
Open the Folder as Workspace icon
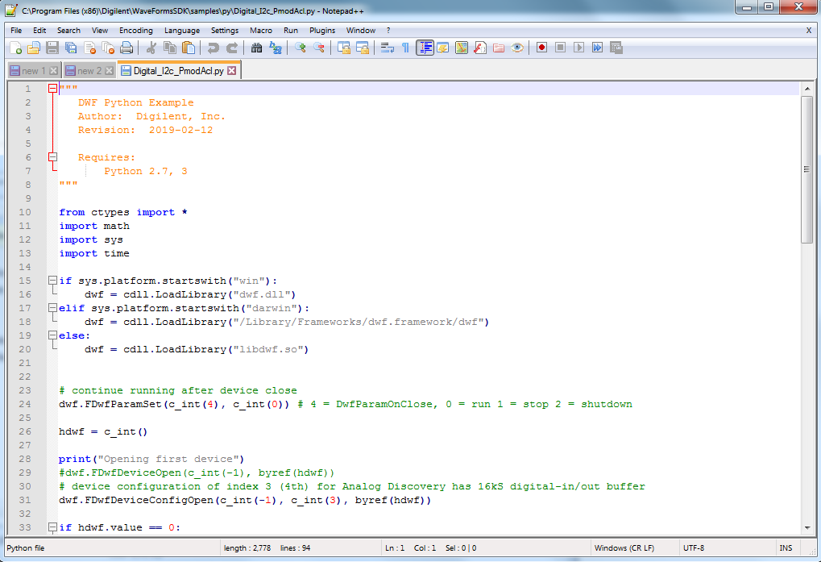[x=499, y=48]
